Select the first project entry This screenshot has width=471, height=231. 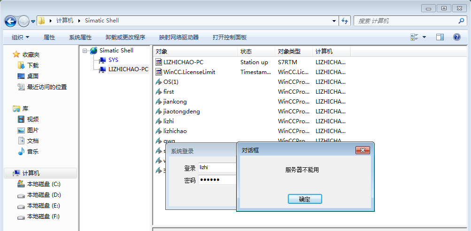(x=169, y=92)
